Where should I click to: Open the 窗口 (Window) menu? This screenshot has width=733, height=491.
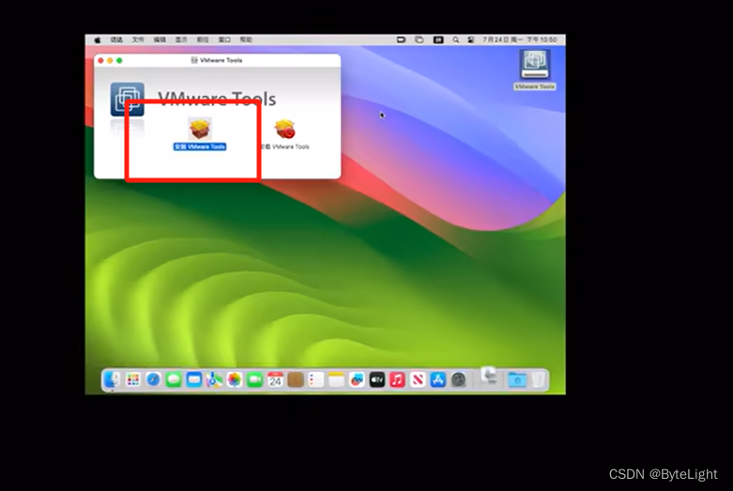(224, 39)
